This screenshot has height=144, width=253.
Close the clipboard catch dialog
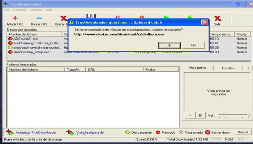(205, 22)
